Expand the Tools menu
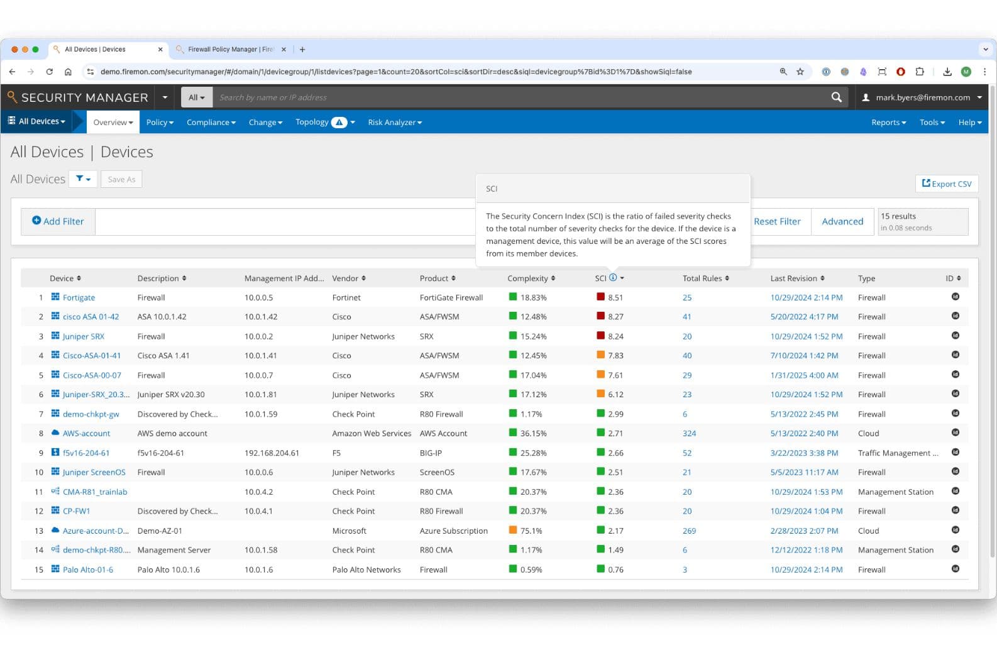The height and width of the screenshot is (665, 997). click(932, 122)
